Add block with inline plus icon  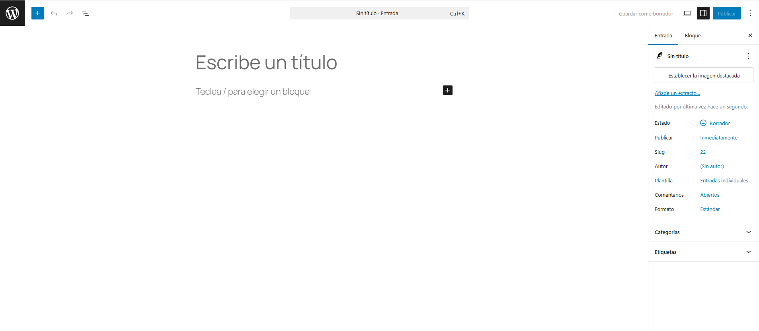pyautogui.click(x=447, y=90)
